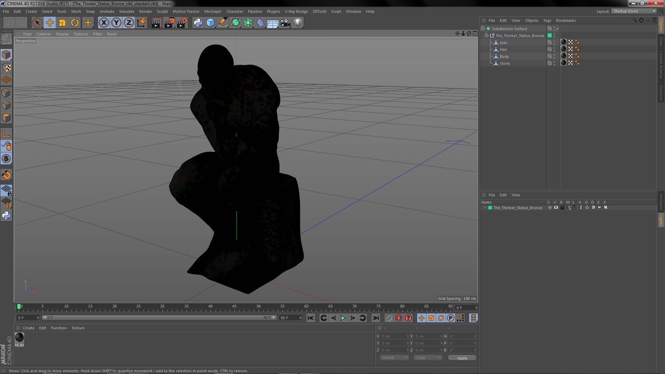This screenshot has height=374, width=665.
Task: Open the Sculpt menu
Action: pos(162,11)
